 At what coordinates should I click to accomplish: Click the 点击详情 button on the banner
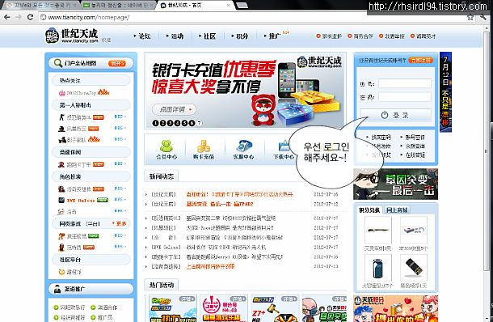pyautogui.click(x=174, y=109)
